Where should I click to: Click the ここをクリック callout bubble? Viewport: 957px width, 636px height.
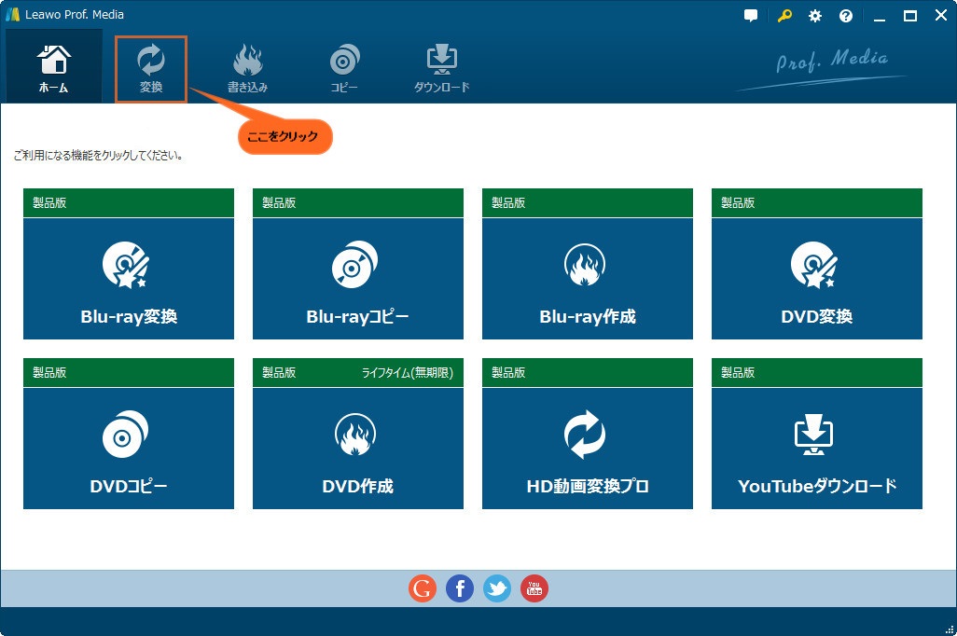(284, 136)
